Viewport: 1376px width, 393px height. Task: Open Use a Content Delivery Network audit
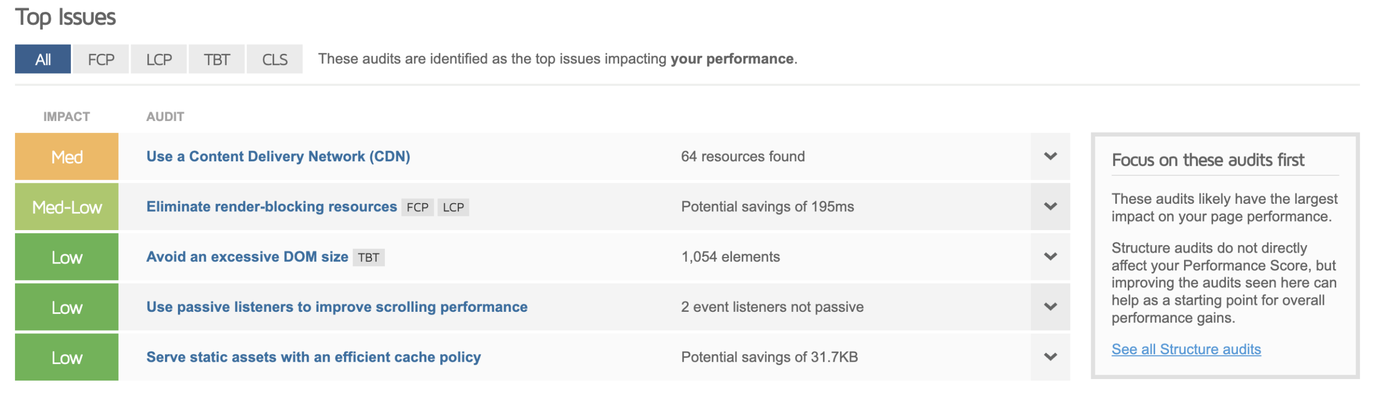[x=278, y=156]
